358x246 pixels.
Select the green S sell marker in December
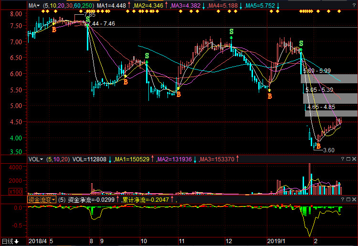coord(231,32)
